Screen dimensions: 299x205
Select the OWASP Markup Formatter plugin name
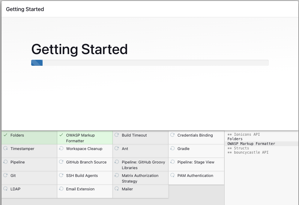[x=80, y=138]
